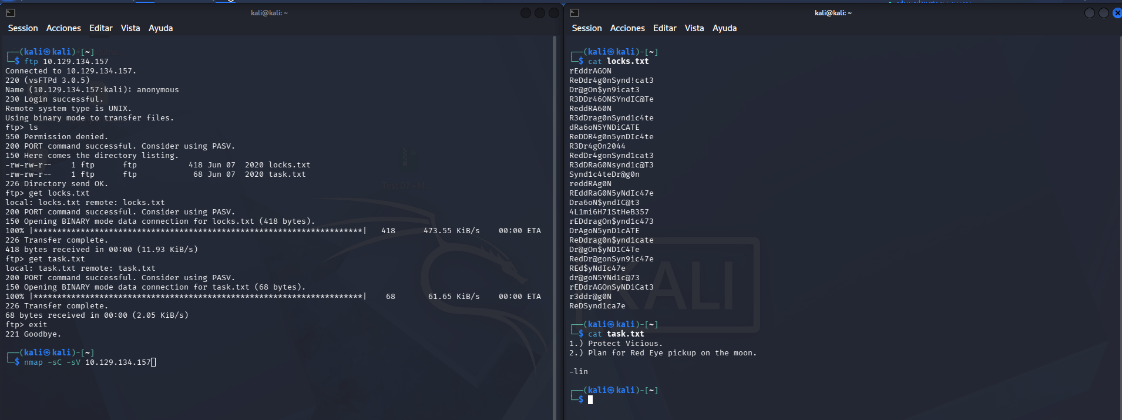Click password entry 'dRa6oN5YNDiCATE'
The image size is (1122, 420).
tap(604, 127)
